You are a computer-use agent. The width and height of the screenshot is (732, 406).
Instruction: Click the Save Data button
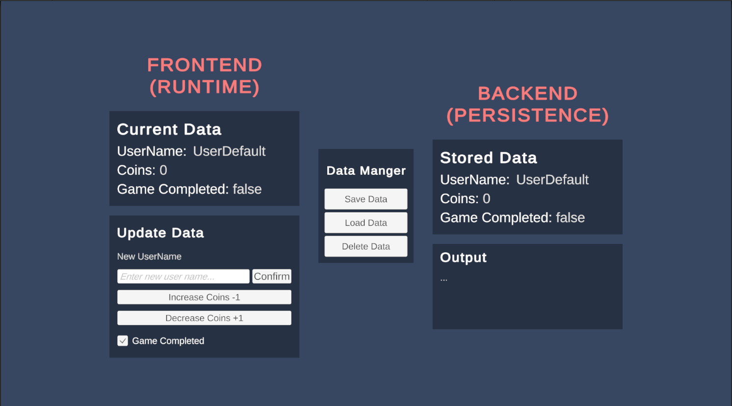366,199
